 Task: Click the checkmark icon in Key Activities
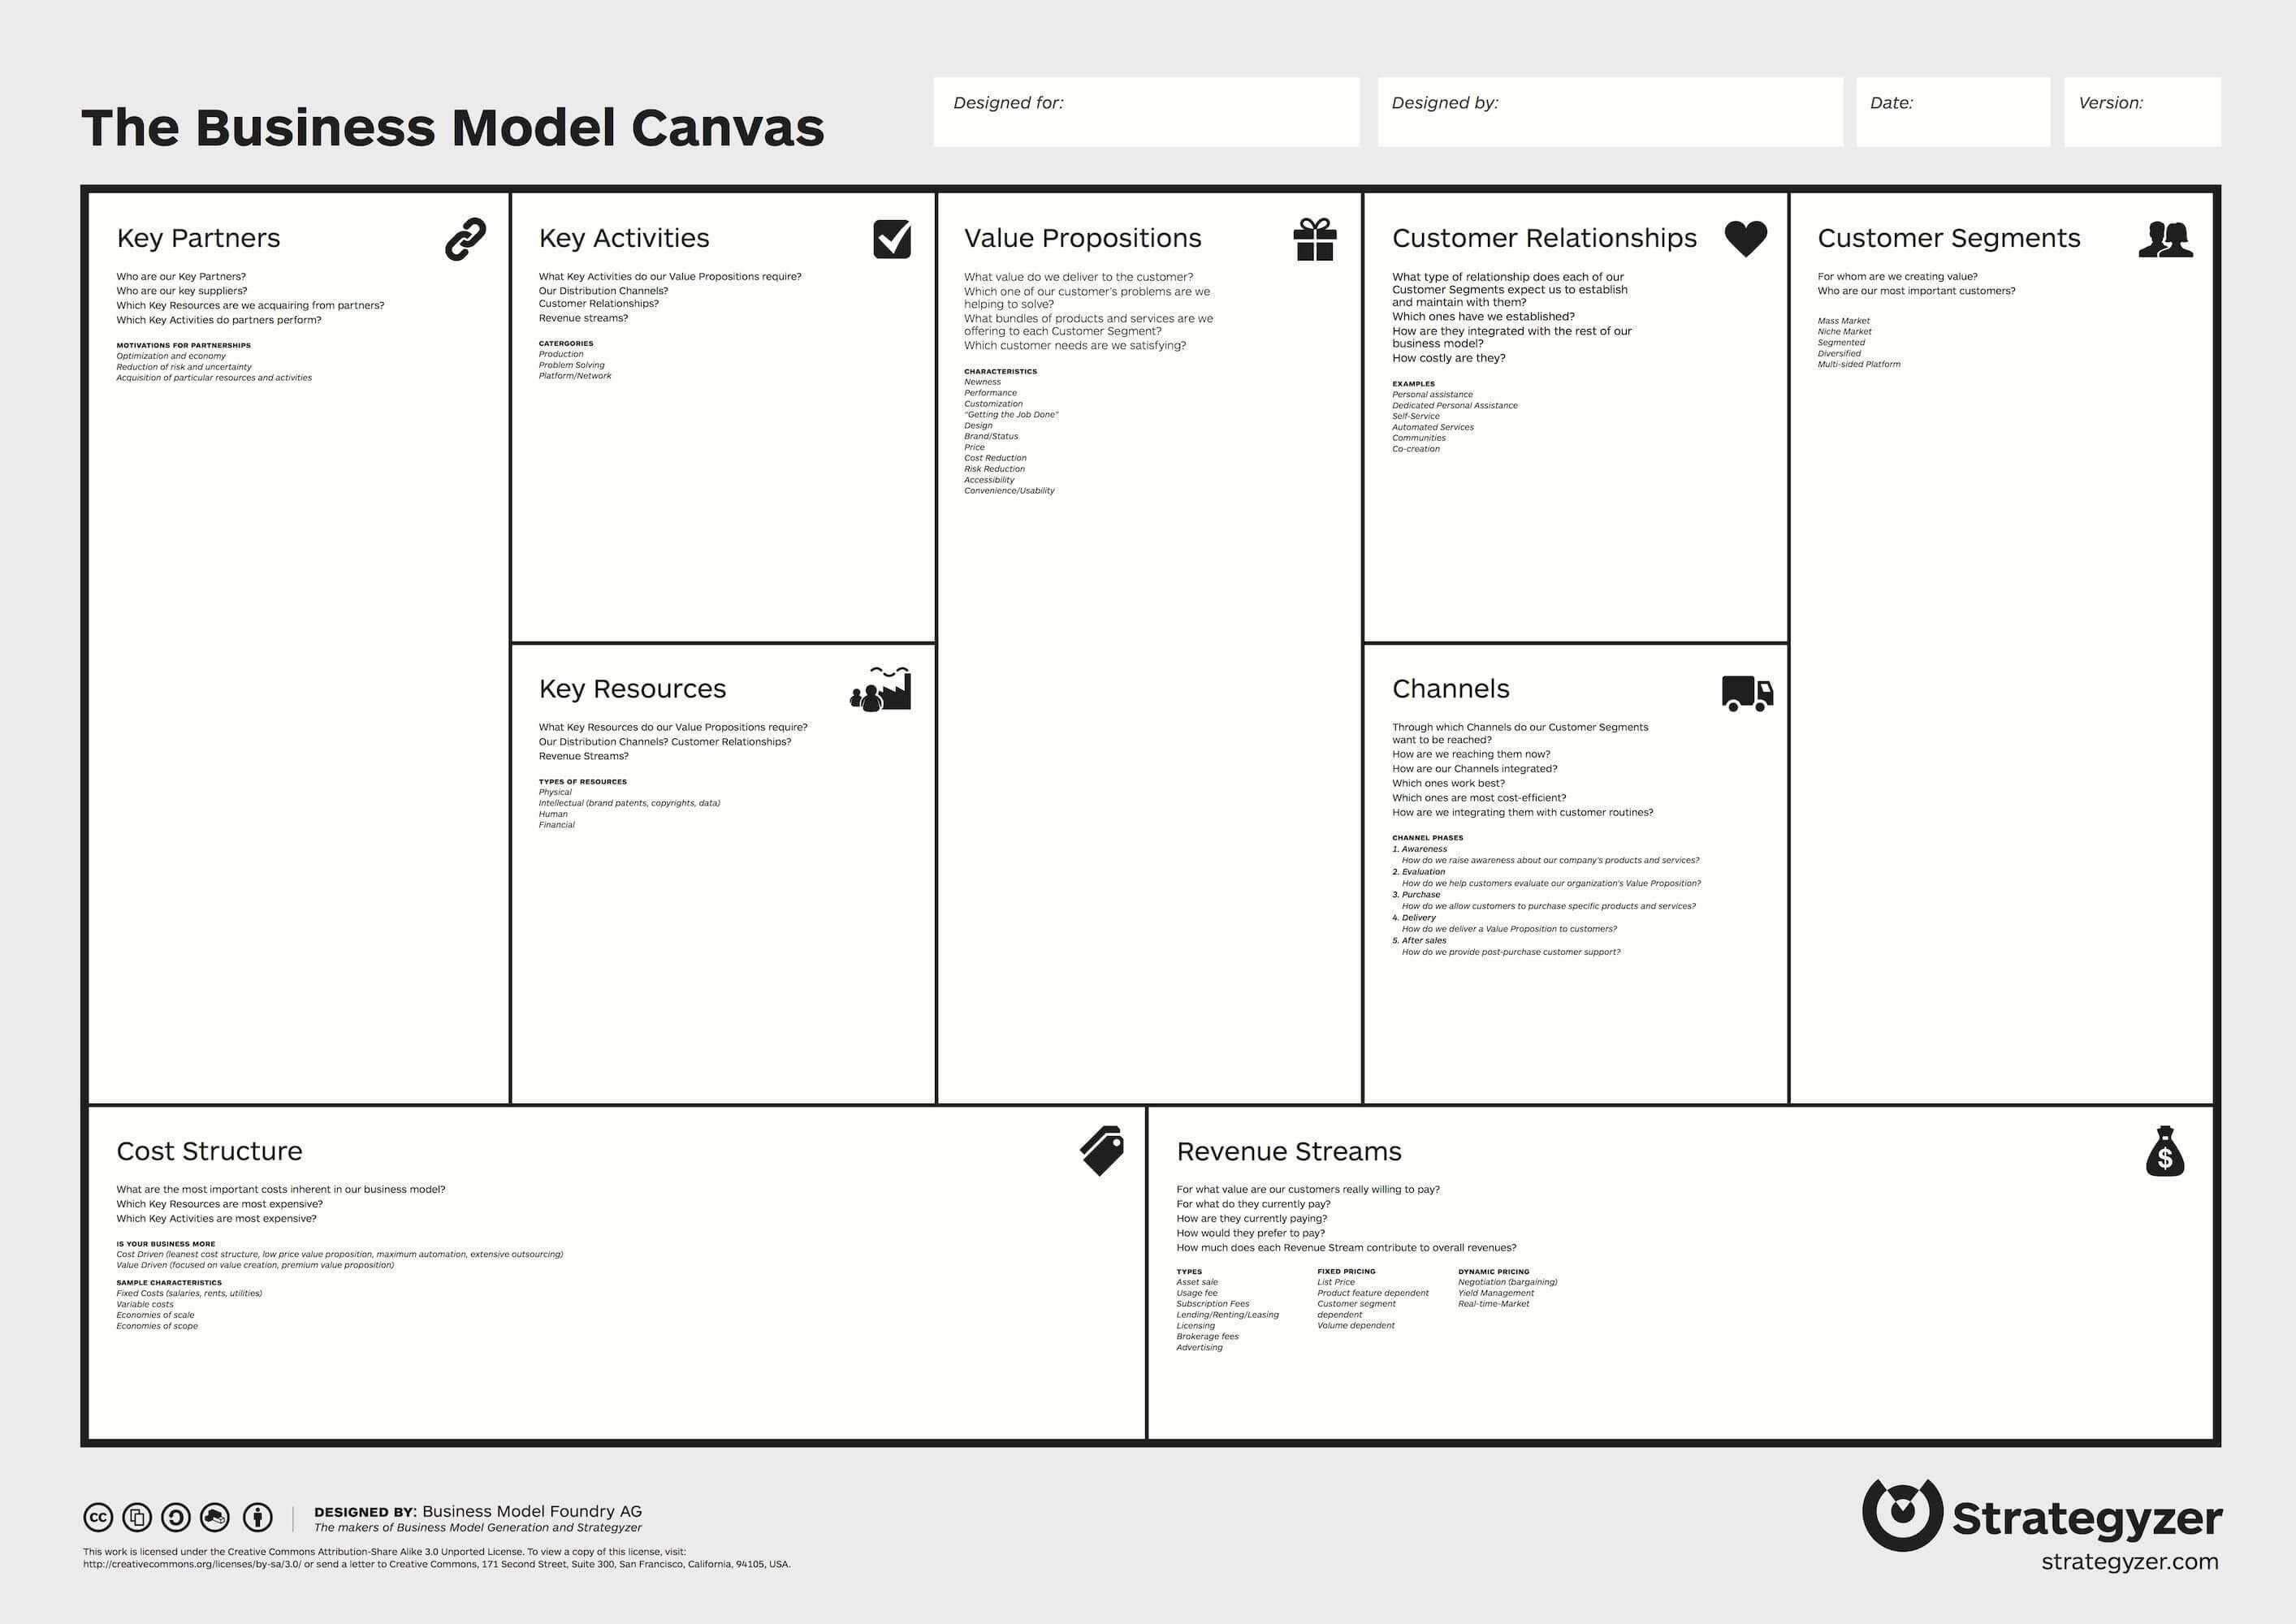coord(892,239)
